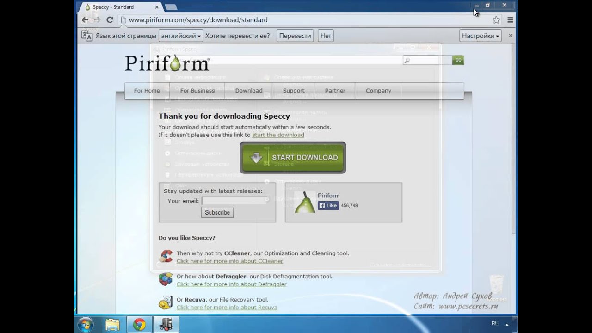Click the Facebook Like button
This screenshot has height=333, width=592.
(x=328, y=205)
